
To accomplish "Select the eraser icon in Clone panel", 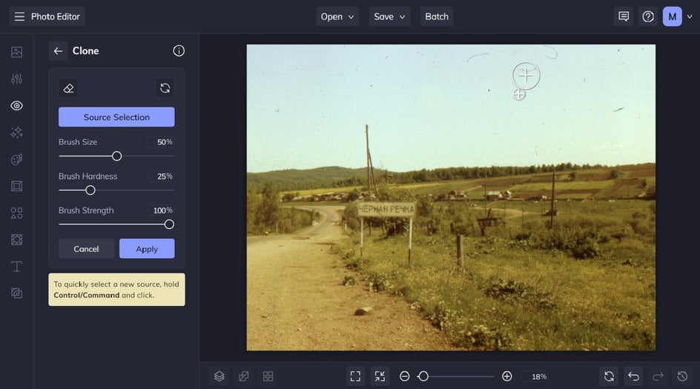I will coord(68,88).
